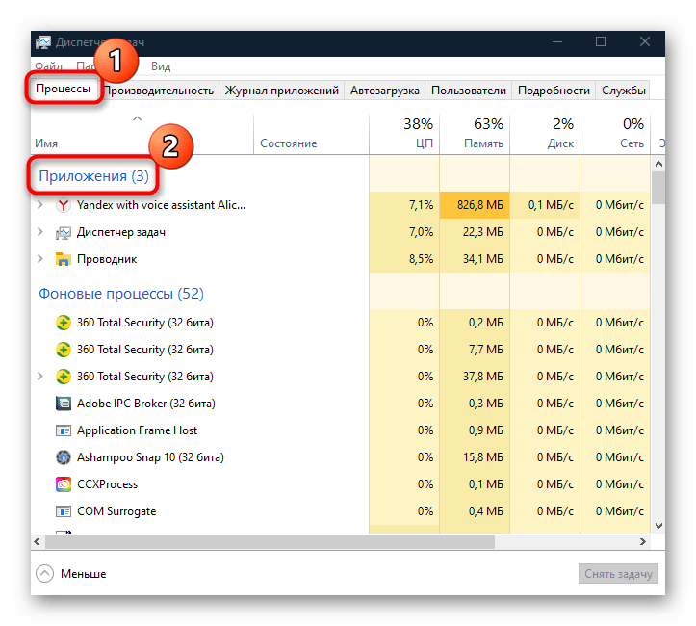Click the CCXProcess Creative Cloud icon
The image size is (696, 626).
pos(63,484)
